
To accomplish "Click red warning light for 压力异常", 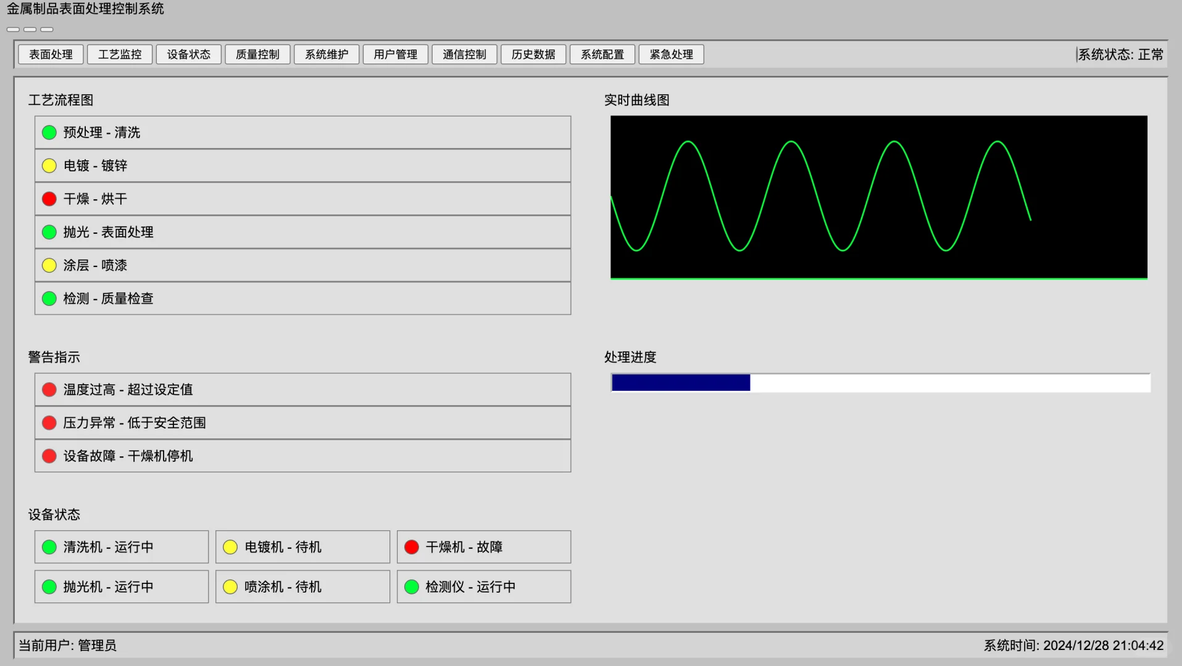I will click(49, 423).
